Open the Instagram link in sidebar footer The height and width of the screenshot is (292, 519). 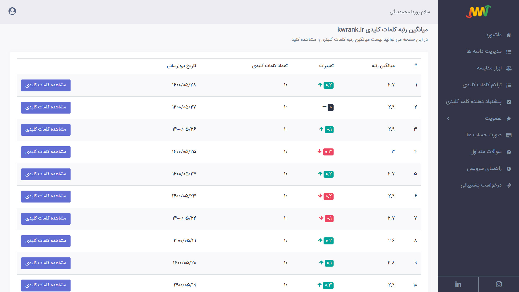[x=499, y=284]
